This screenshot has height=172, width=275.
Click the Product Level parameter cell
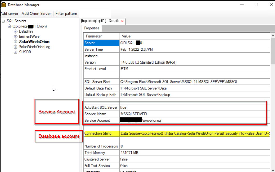(102, 69)
